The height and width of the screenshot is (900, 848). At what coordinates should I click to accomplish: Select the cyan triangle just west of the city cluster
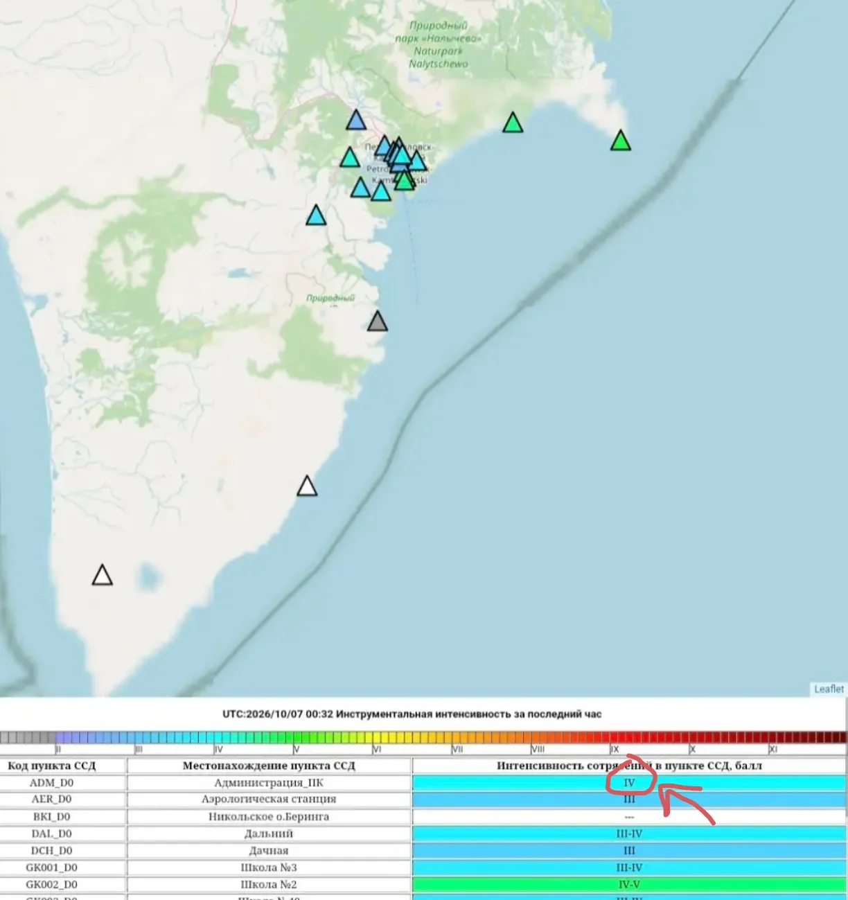pyautogui.click(x=350, y=157)
